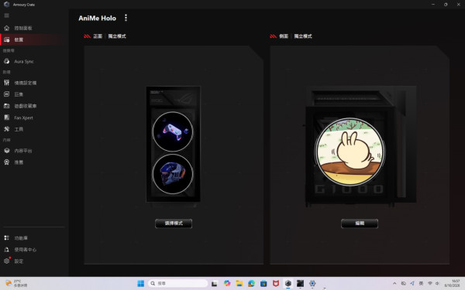The image size is (465, 290).
Task: Click the 編輯 edit button for side panel
Action: point(360,223)
